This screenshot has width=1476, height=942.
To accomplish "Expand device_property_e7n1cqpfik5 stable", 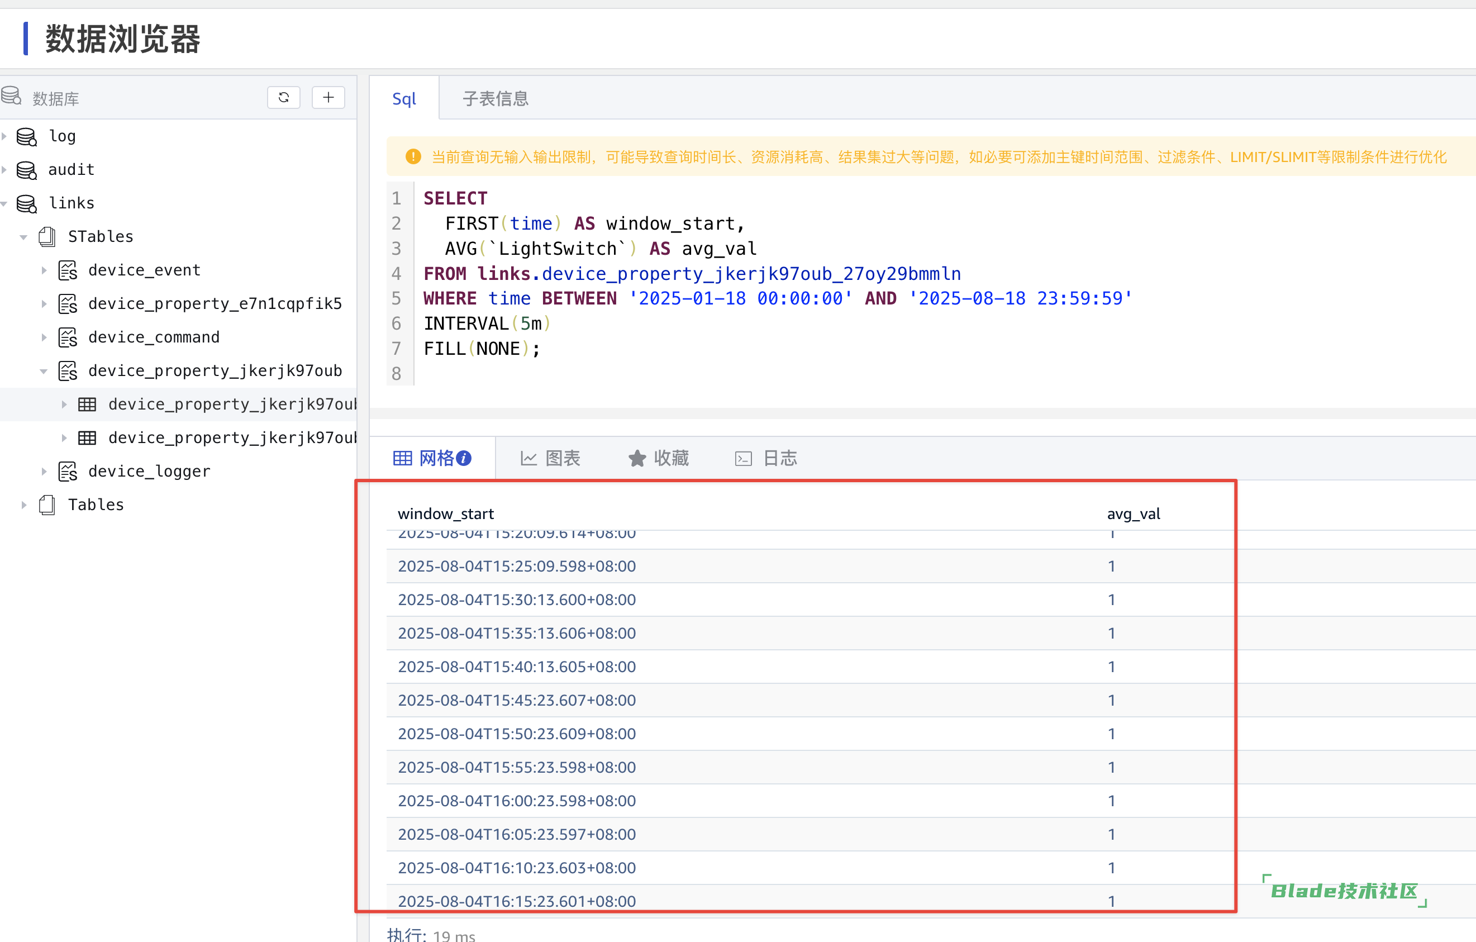I will point(44,304).
